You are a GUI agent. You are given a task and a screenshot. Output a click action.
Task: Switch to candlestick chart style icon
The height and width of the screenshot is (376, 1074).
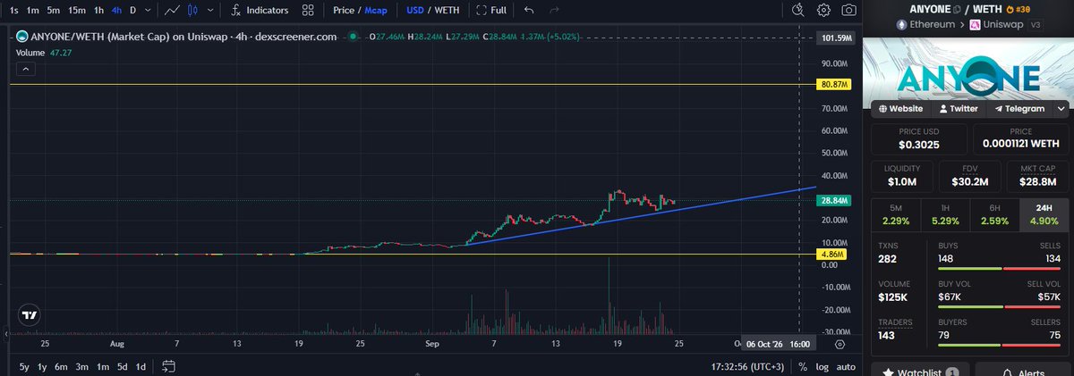pos(192,10)
